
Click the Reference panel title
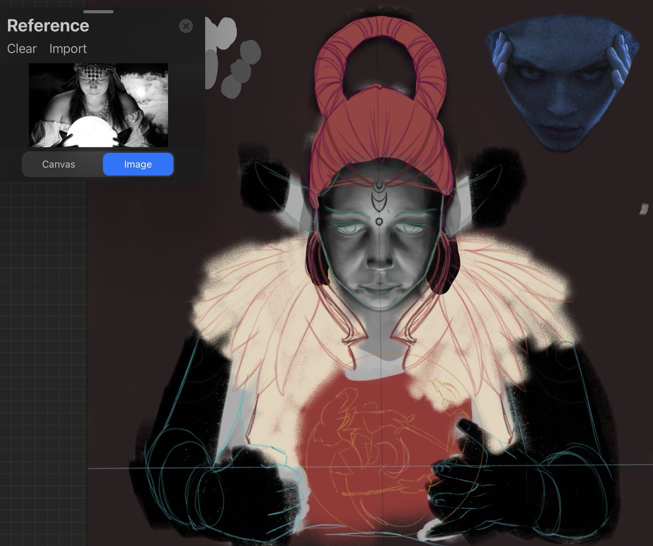[48, 26]
